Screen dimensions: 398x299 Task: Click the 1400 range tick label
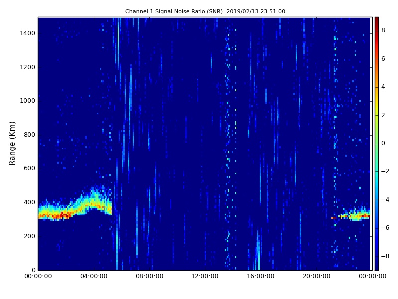pyautogui.click(x=27, y=33)
